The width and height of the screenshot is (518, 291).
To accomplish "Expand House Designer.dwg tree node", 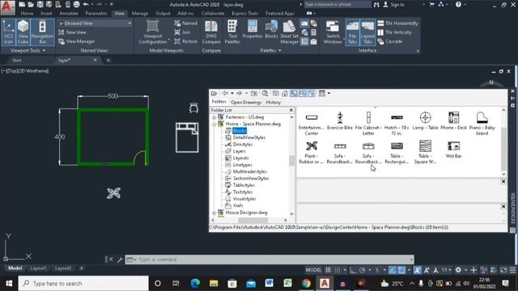I will pyautogui.click(x=214, y=213).
